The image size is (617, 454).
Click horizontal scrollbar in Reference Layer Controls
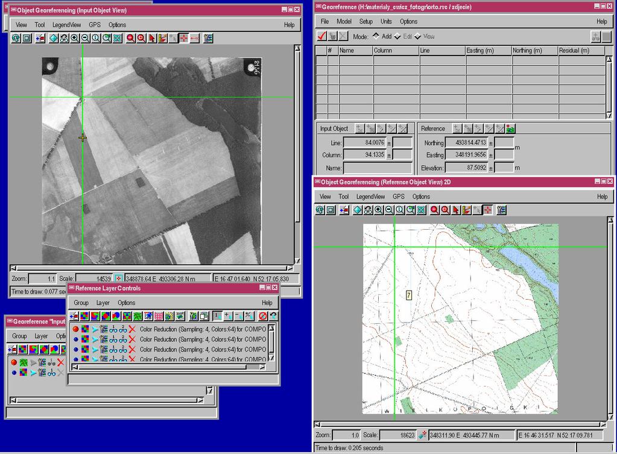click(x=168, y=367)
